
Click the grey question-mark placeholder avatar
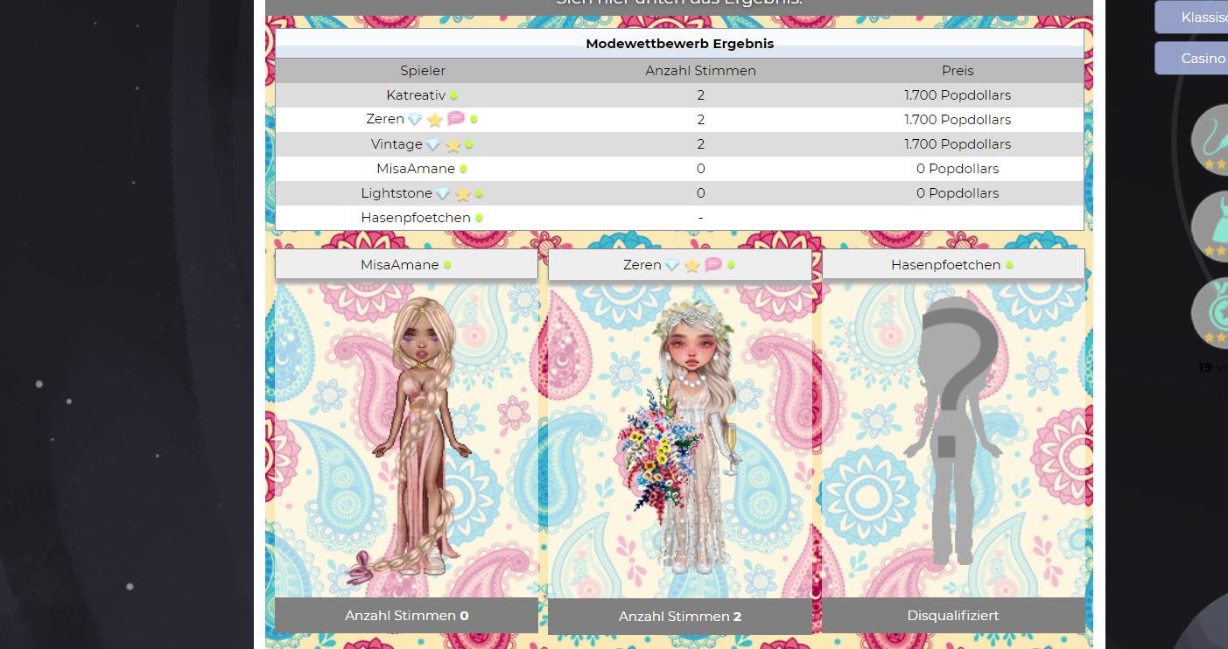coord(952,430)
